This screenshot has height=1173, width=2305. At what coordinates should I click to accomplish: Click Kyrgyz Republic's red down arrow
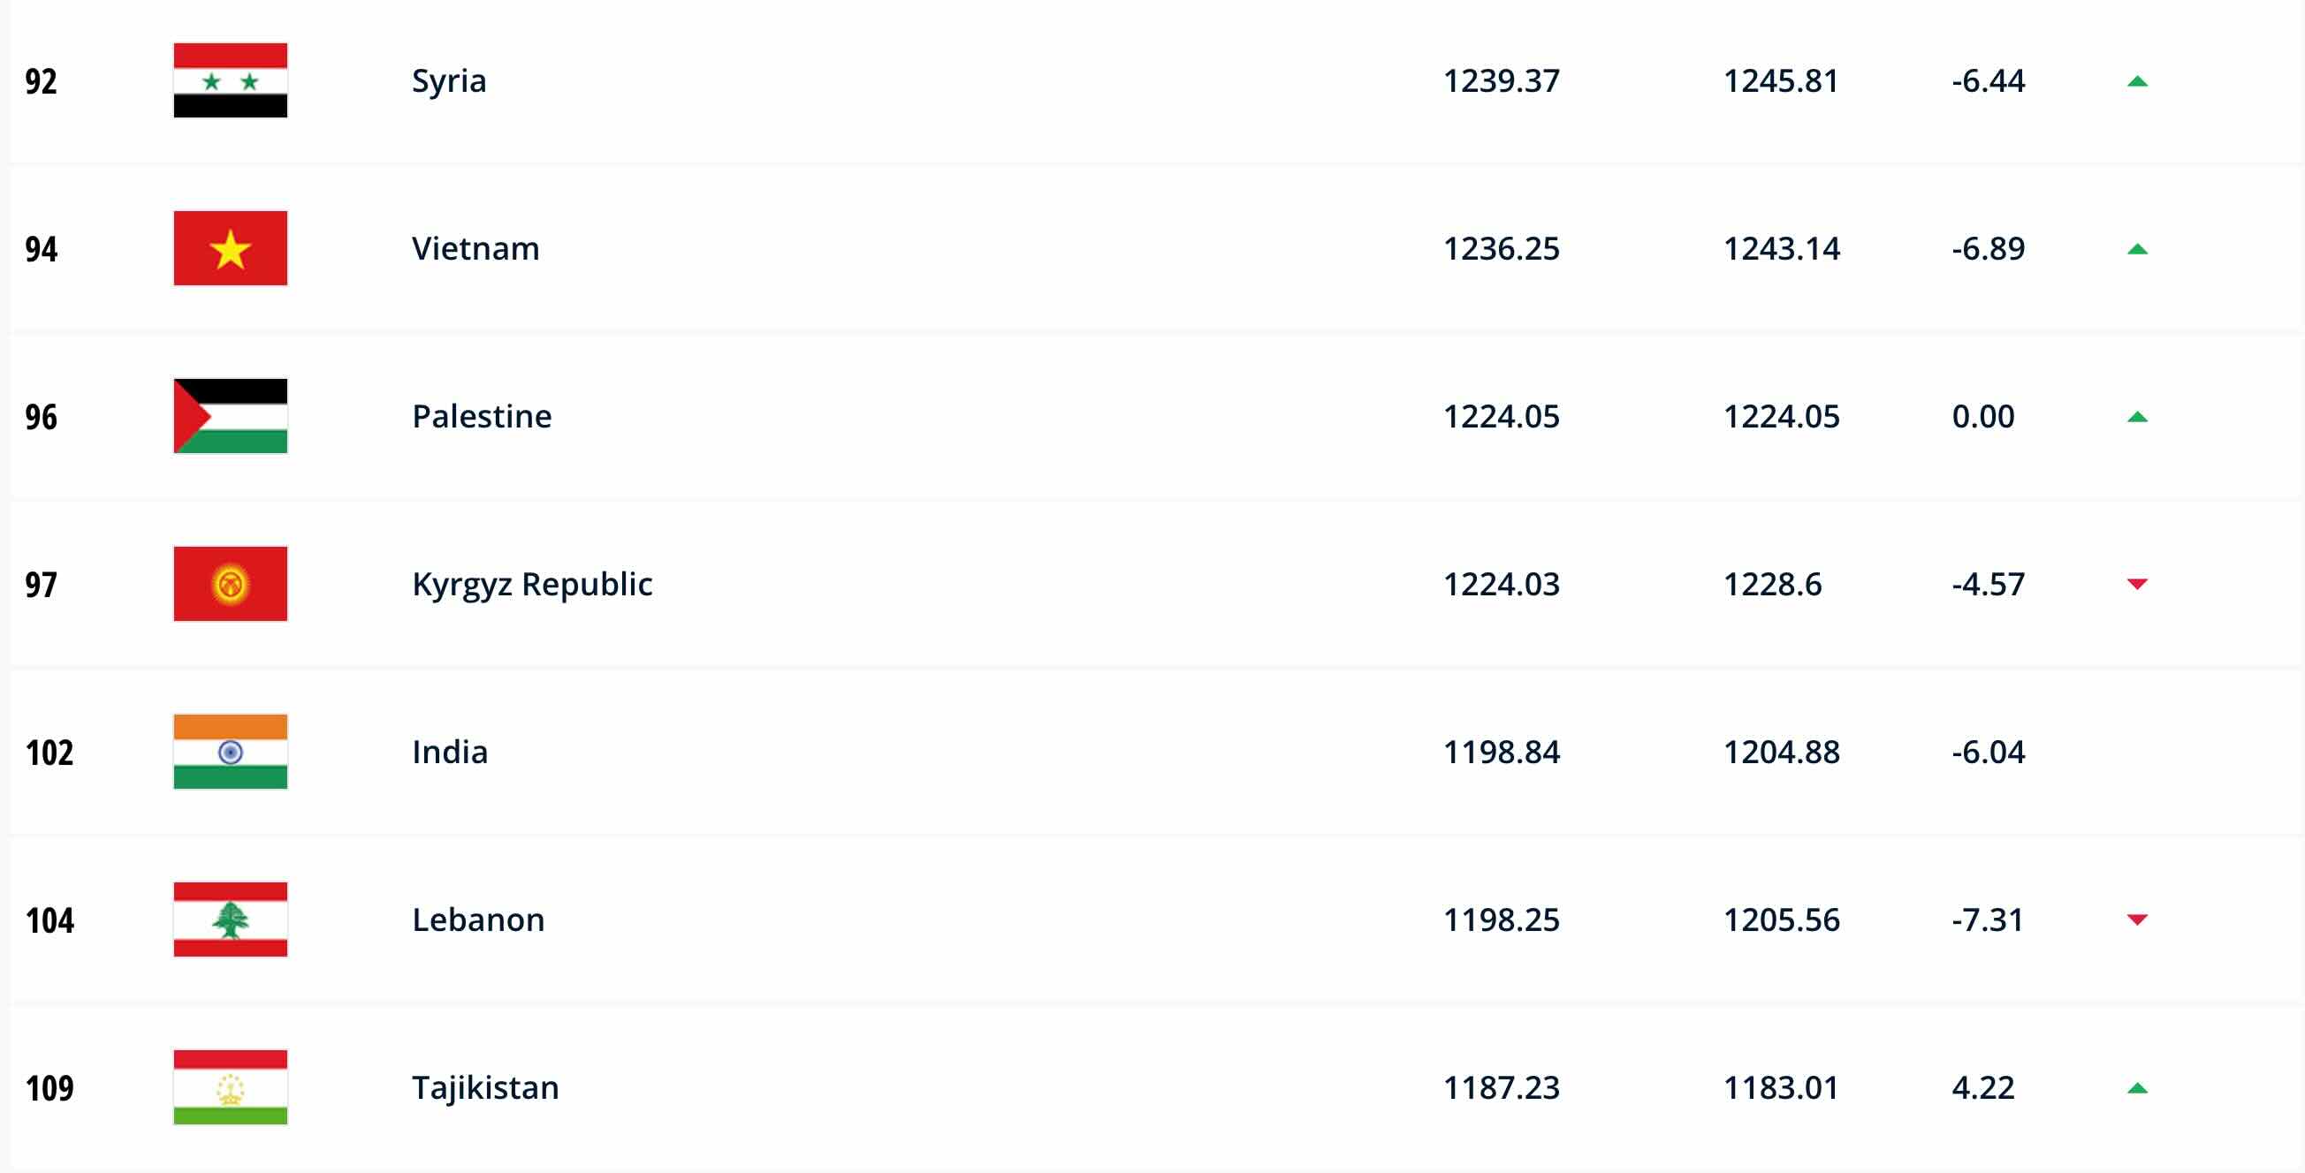click(x=2137, y=585)
